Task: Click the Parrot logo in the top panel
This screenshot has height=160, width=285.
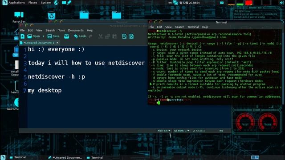Action: coord(5,3)
